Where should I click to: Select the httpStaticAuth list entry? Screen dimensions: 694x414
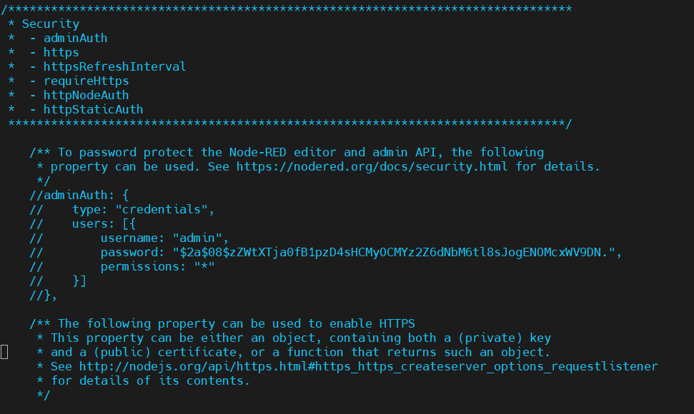click(x=93, y=108)
